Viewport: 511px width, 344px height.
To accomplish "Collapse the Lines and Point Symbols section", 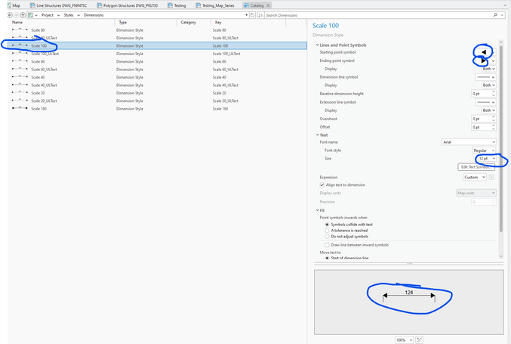I will pyautogui.click(x=317, y=45).
